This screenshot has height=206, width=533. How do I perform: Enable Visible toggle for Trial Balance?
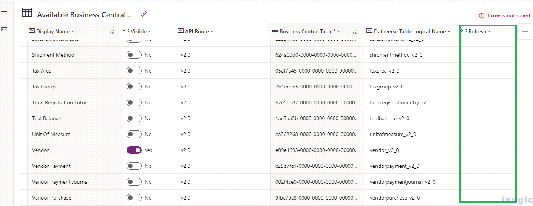click(134, 118)
